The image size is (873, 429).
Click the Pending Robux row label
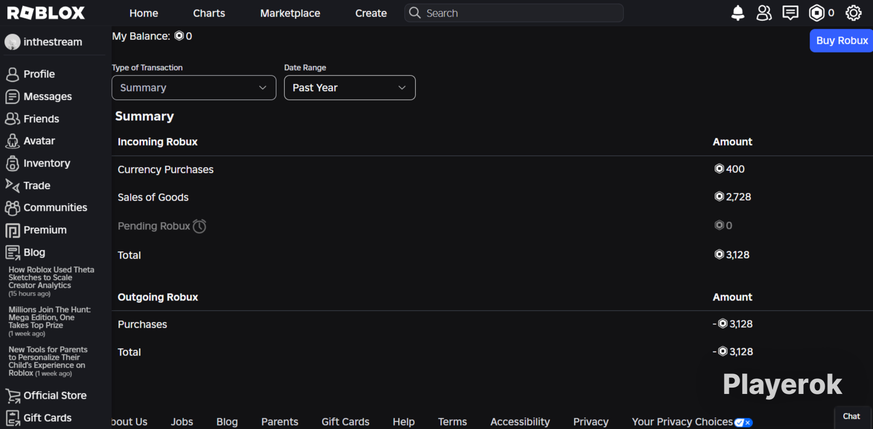pos(154,226)
